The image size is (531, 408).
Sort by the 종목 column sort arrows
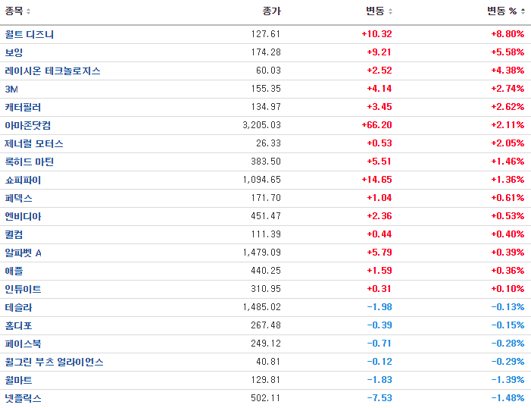click(29, 11)
